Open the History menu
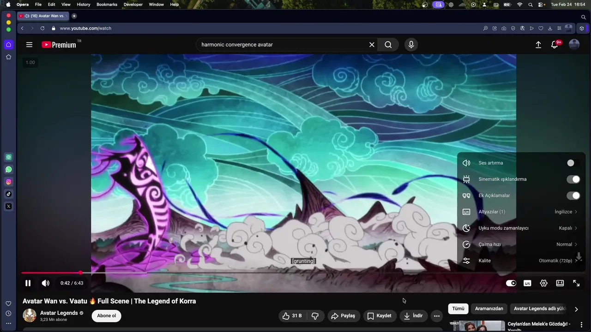The height and width of the screenshot is (332, 591). click(x=84, y=5)
